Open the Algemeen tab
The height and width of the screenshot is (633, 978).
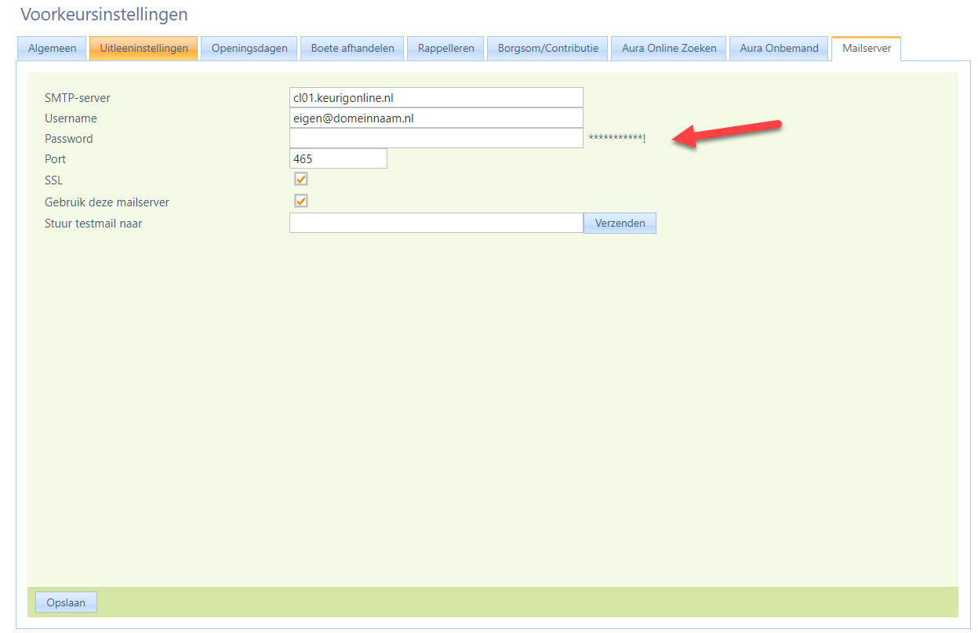pyautogui.click(x=52, y=49)
